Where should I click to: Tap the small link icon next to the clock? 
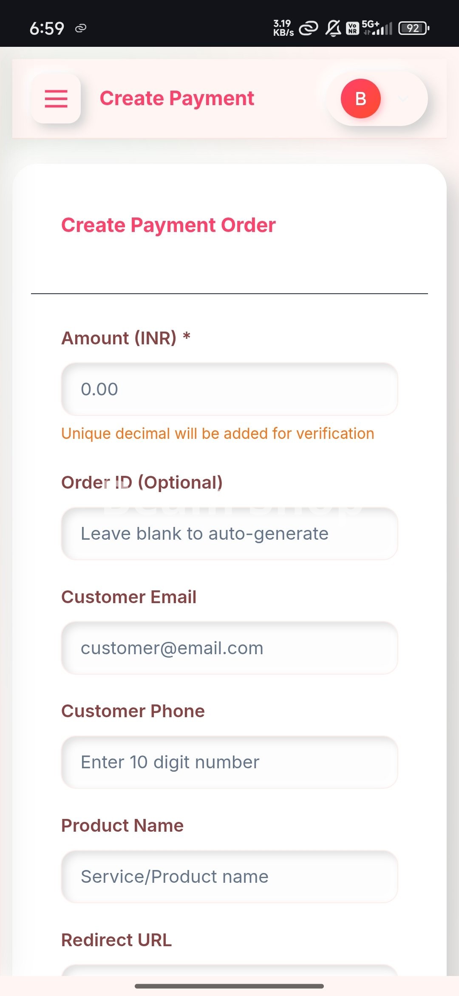click(x=81, y=28)
